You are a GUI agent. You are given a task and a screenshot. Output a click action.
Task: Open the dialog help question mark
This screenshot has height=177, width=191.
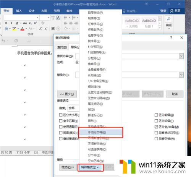171,37
